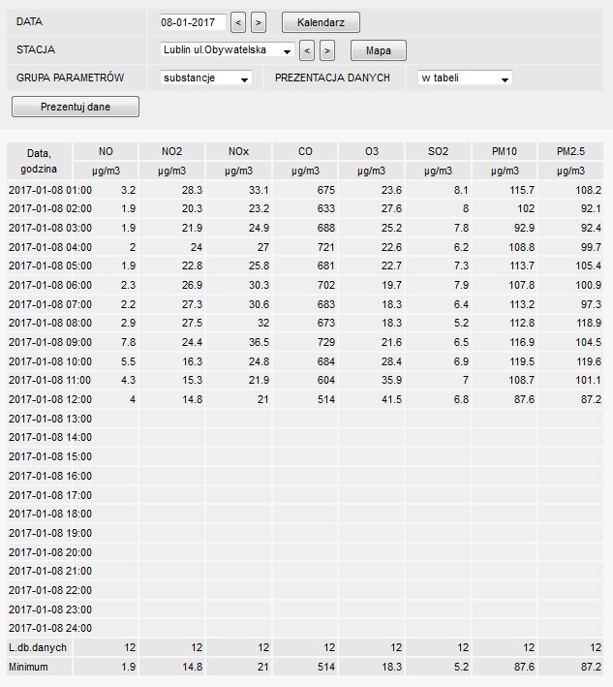Click NO2 value 28.3 at 01:00
This screenshot has width=613, height=687.
[192, 190]
